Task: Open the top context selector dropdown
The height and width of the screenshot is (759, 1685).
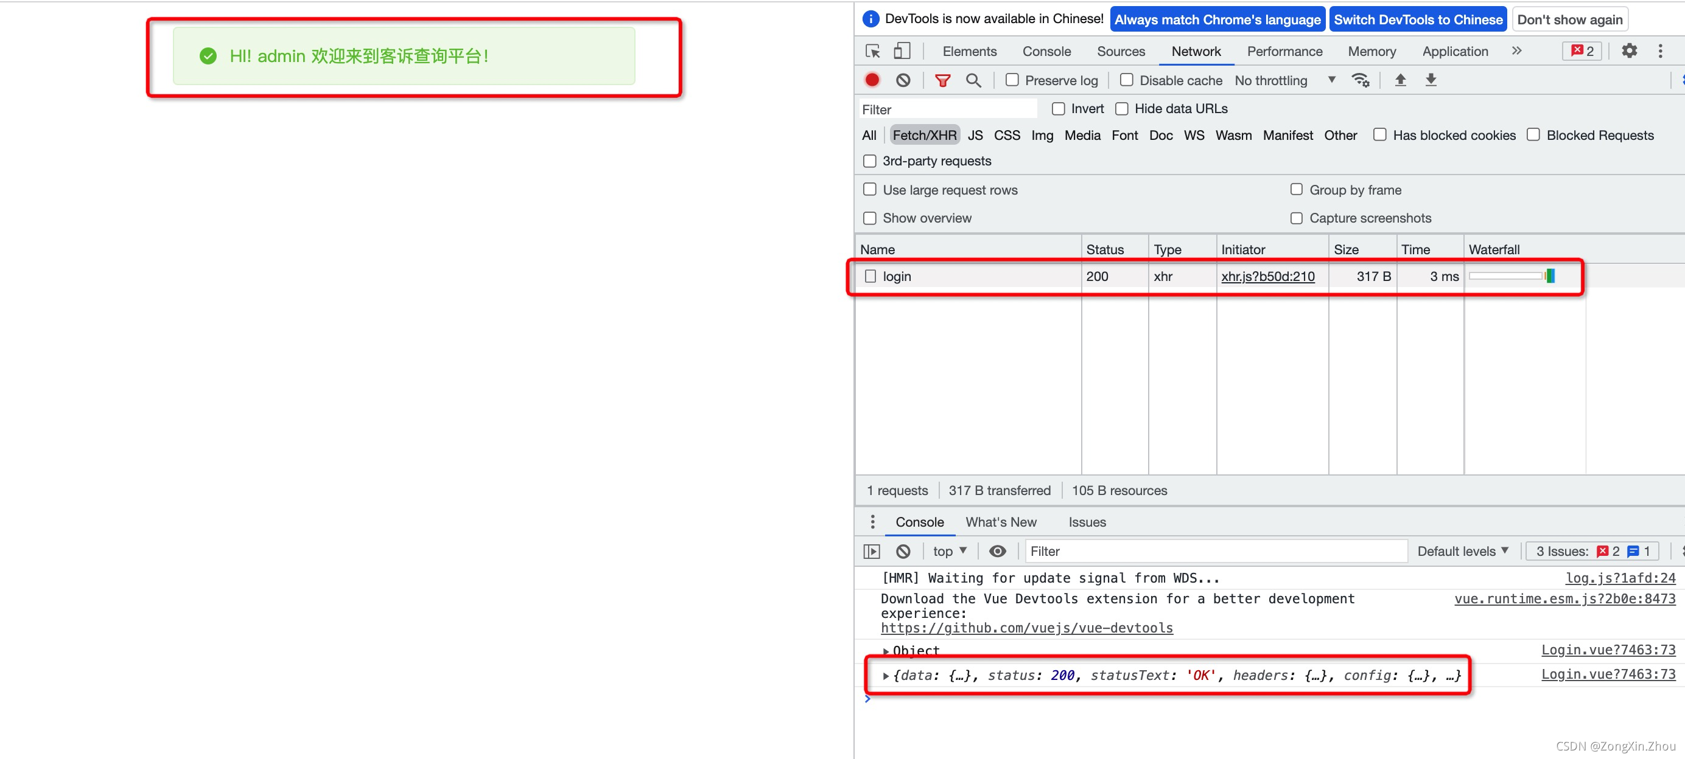Action: point(949,551)
